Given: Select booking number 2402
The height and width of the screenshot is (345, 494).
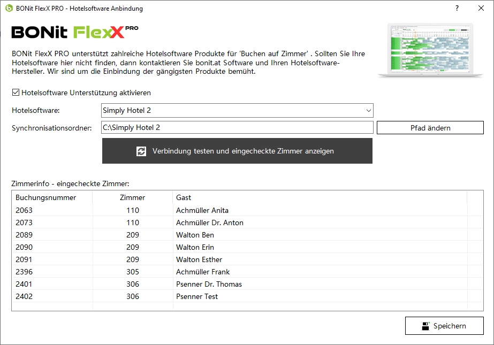Looking at the screenshot, I should pyautogui.click(x=24, y=296).
